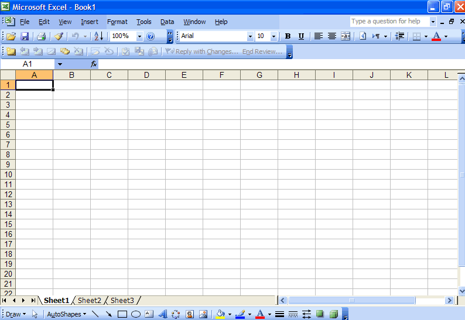465x320 pixels.
Task: Open the Borders dropdown arrow
Action: (426, 36)
